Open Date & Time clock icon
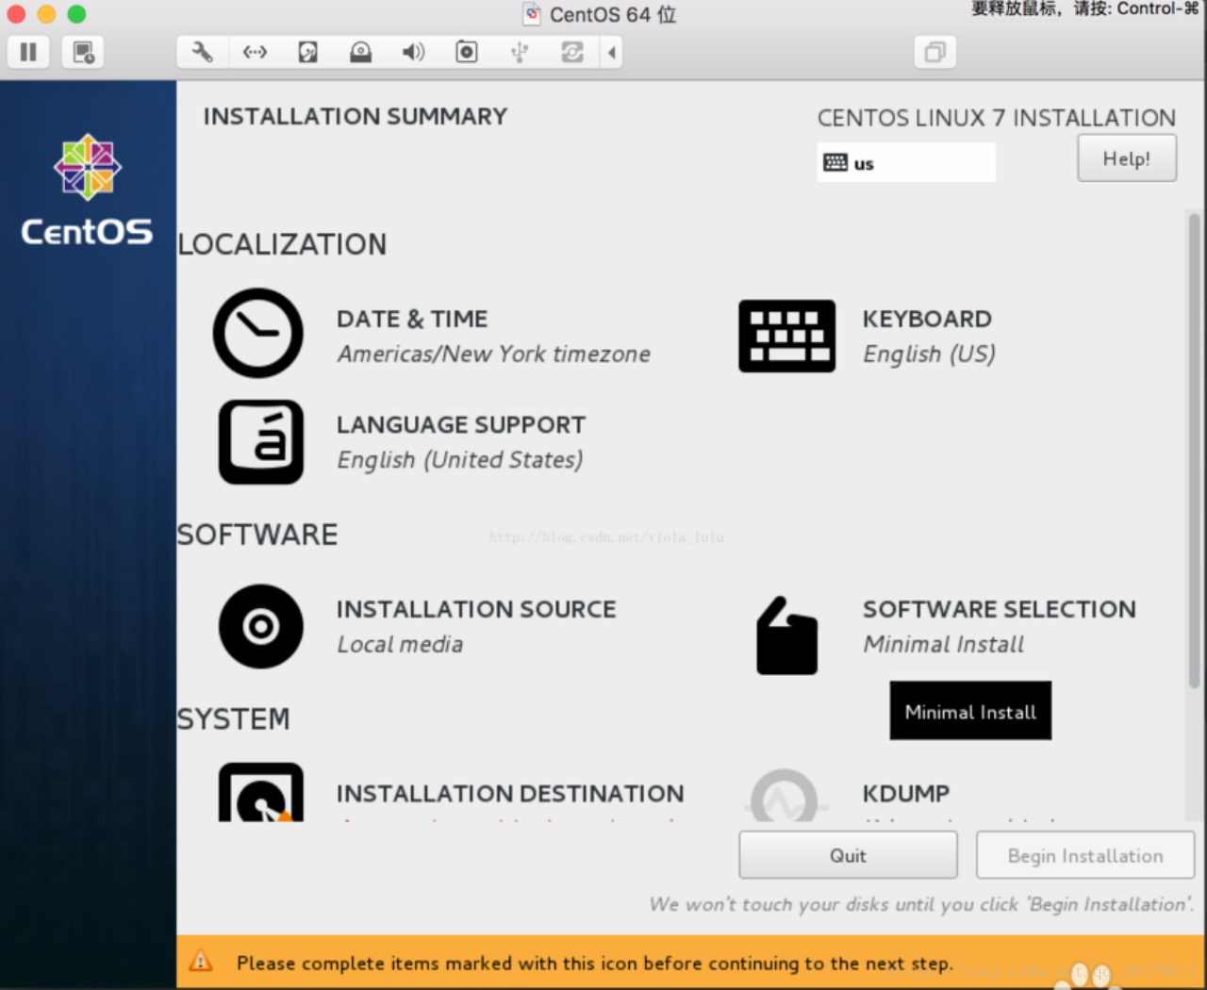Screen dimensions: 1207x990 tap(258, 333)
